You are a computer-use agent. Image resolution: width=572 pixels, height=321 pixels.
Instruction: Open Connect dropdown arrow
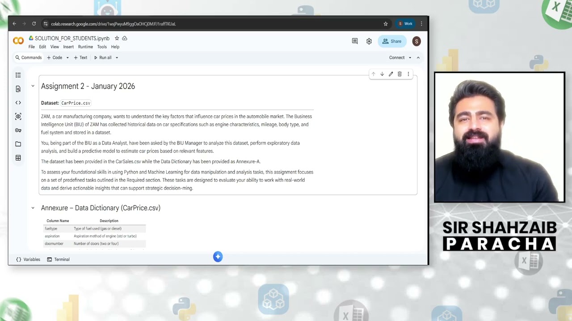pyautogui.click(x=409, y=58)
